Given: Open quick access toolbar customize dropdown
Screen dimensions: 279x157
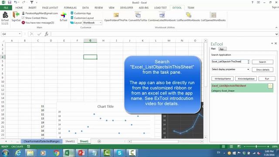Looking at the screenshot, I should click(37, 3).
